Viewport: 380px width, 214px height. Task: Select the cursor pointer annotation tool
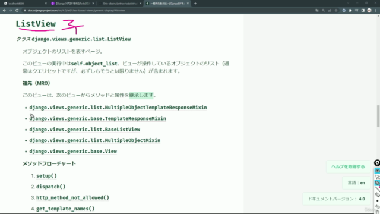(378, 177)
